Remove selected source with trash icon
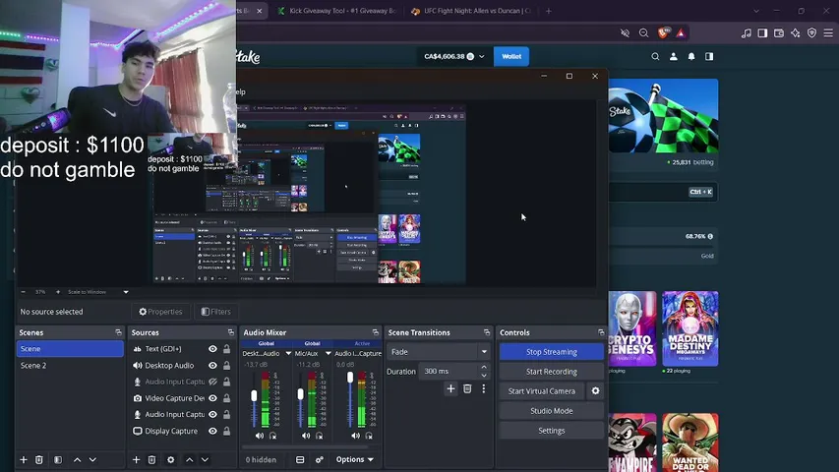This screenshot has width=839, height=472. [151, 459]
